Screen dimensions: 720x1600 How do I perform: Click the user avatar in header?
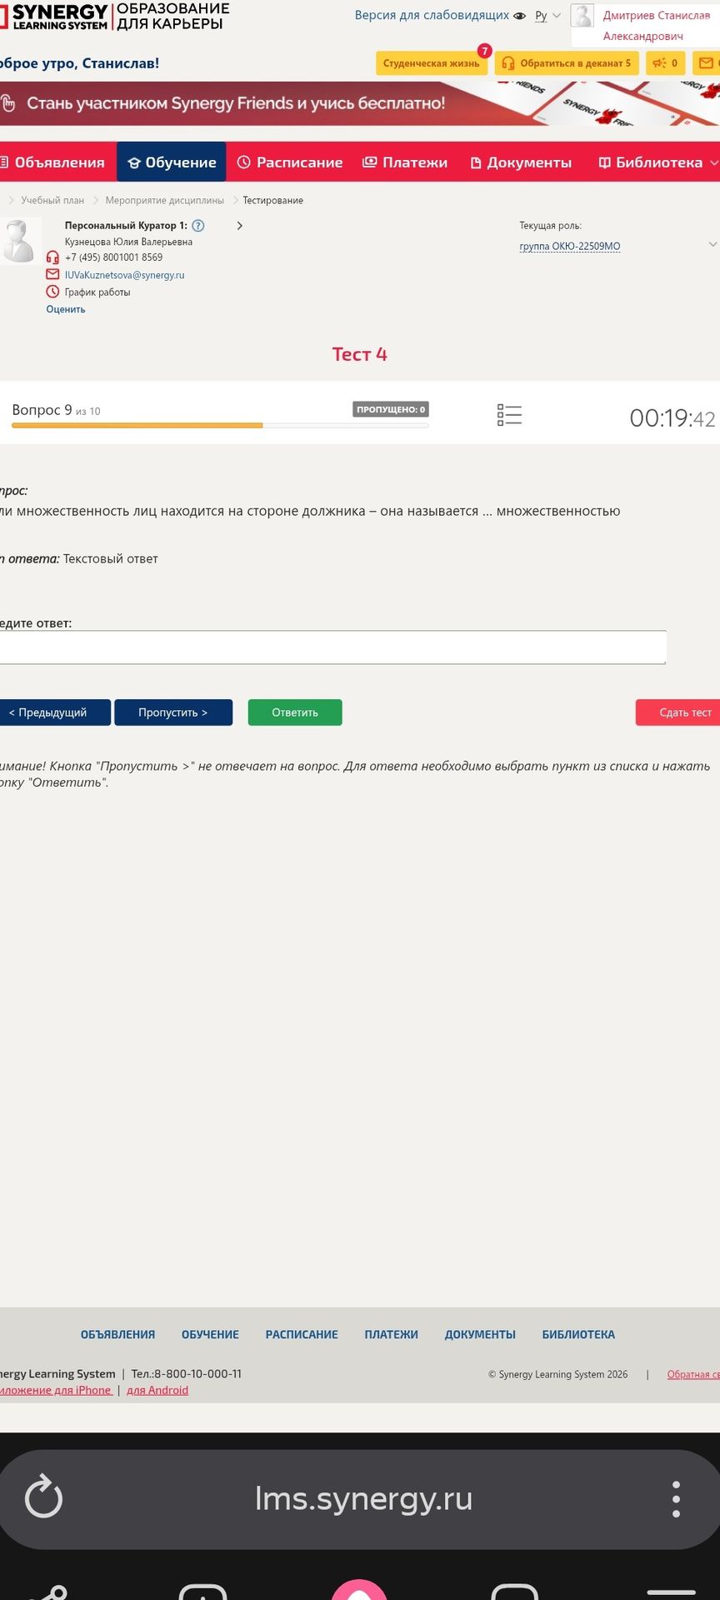click(582, 16)
